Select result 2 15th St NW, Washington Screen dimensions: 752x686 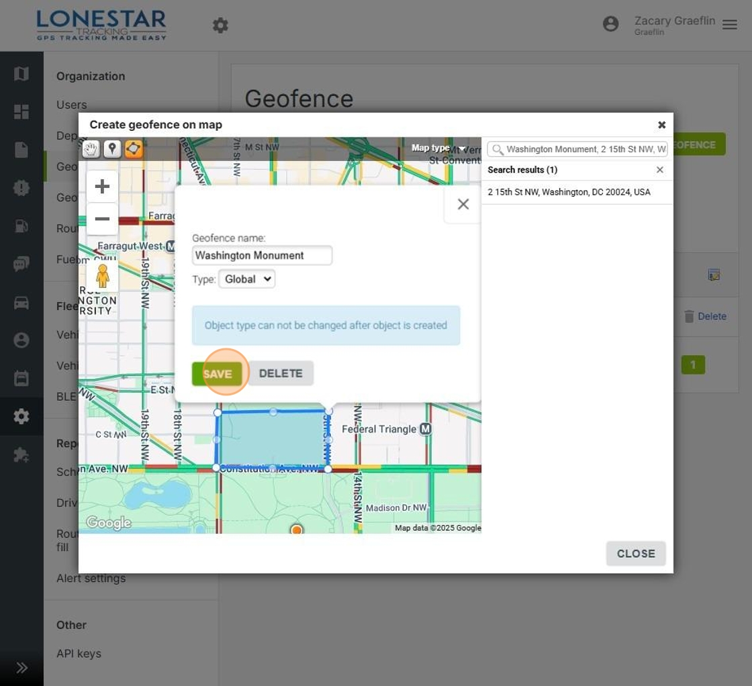(569, 192)
